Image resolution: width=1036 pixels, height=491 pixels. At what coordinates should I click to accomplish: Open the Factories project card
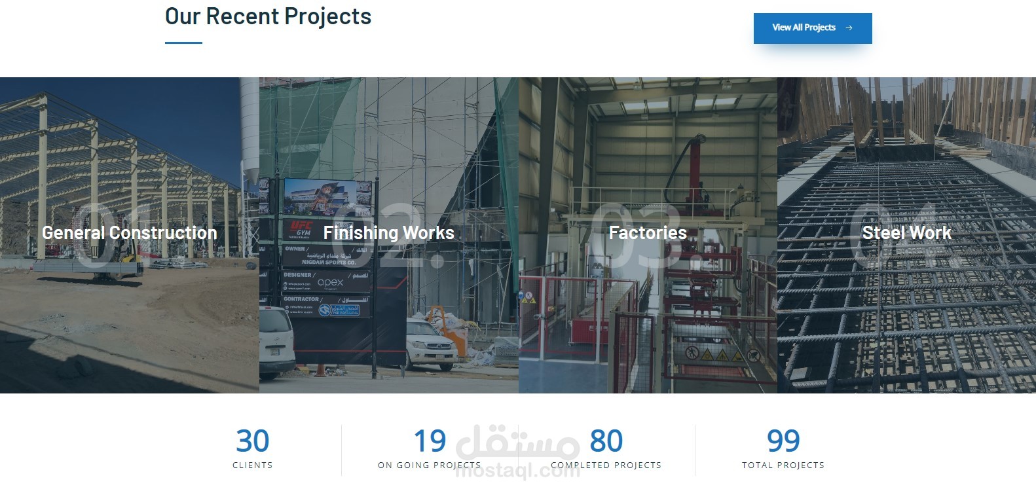[648, 235]
